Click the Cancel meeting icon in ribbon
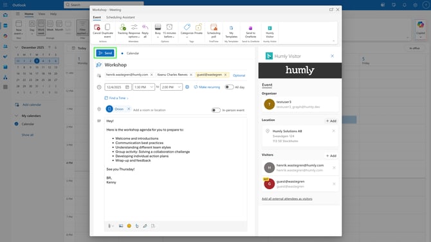The width and height of the screenshot is (431, 242). click(x=96, y=28)
